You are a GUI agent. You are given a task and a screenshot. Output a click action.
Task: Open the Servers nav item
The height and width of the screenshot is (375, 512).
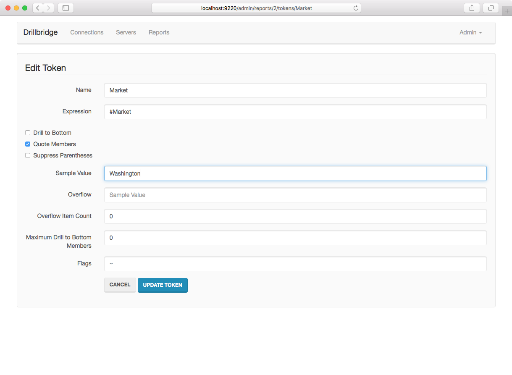[x=126, y=32]
